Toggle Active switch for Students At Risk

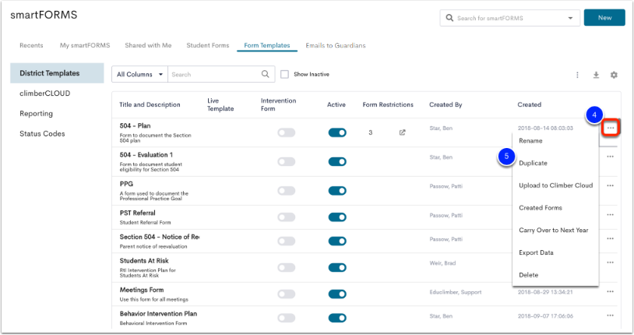337,267
